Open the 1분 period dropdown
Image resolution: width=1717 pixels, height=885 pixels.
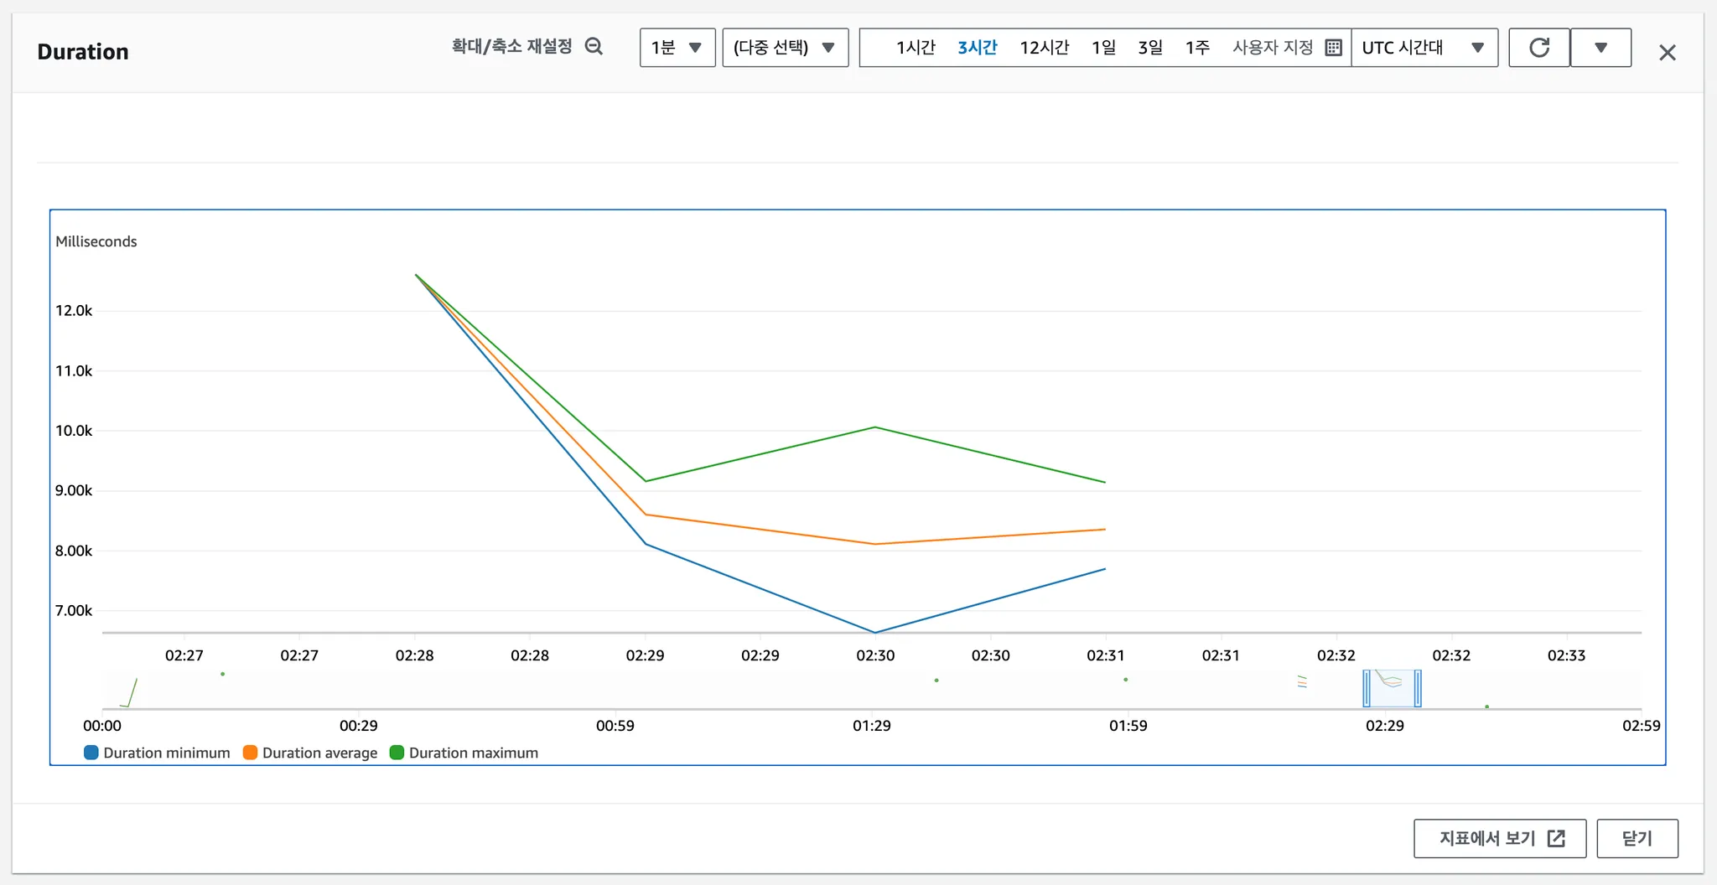677,48
